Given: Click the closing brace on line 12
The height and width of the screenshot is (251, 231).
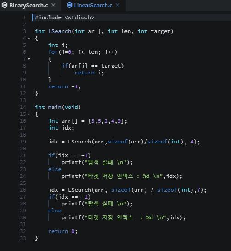Looking at the screenshot, I should point(36,93).
